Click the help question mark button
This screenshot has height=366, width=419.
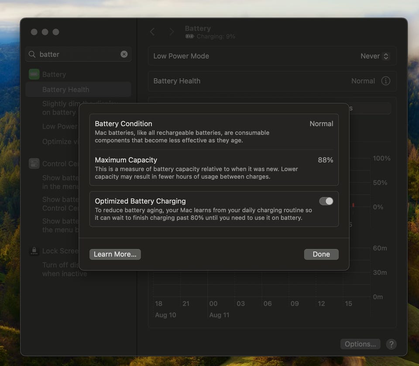(391, 344)
